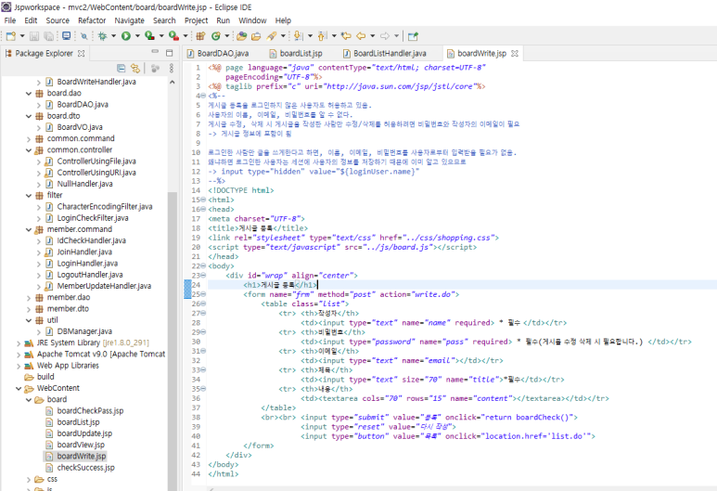
Task: Select DBManager.java in the tree
Action: point(79,331)
